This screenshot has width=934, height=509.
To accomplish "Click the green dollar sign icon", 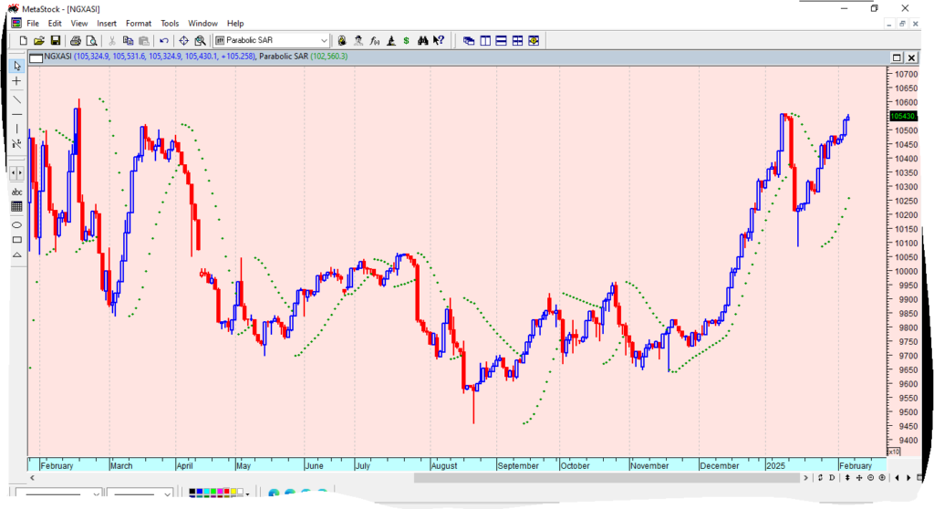I will (406, 40).
